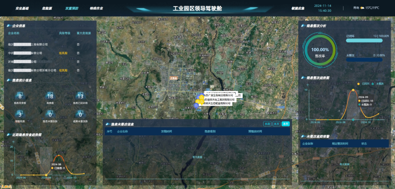This screenshot has height=189, width=395.
Task: Select the 双重预防 menu item
Action: (x=72, y=8)
